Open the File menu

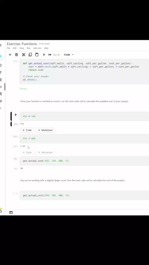[8, 48]
